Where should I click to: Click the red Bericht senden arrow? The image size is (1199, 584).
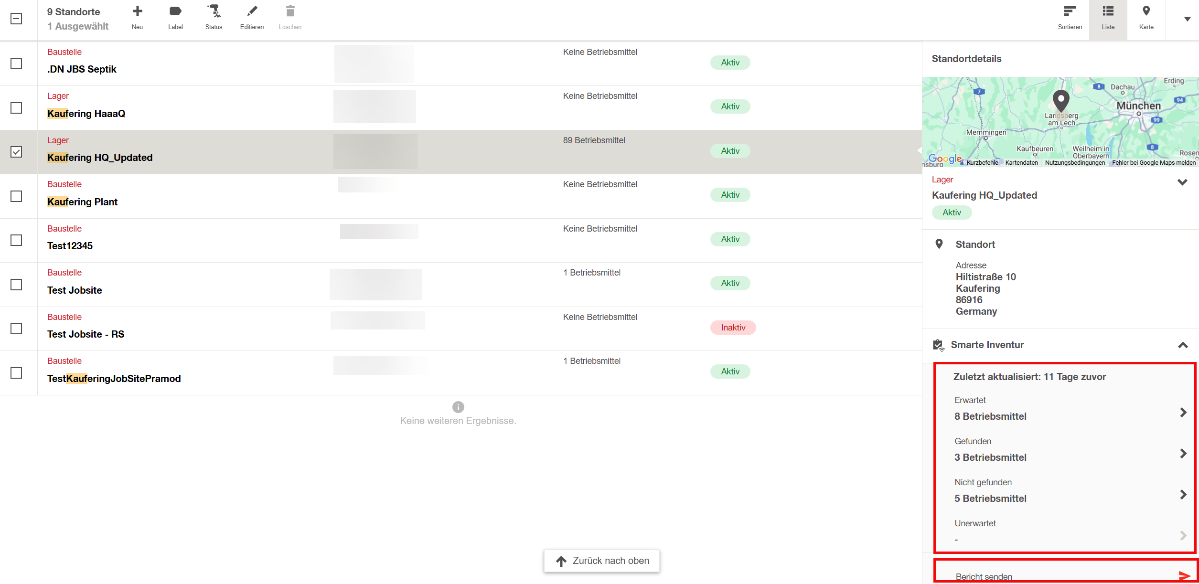[x=1184, y=575]
